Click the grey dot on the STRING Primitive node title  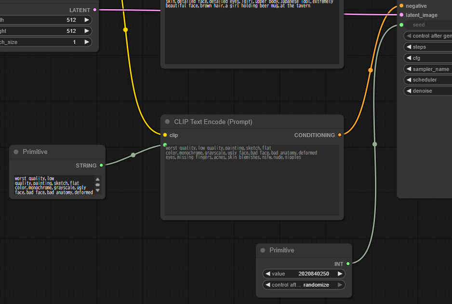16,152
